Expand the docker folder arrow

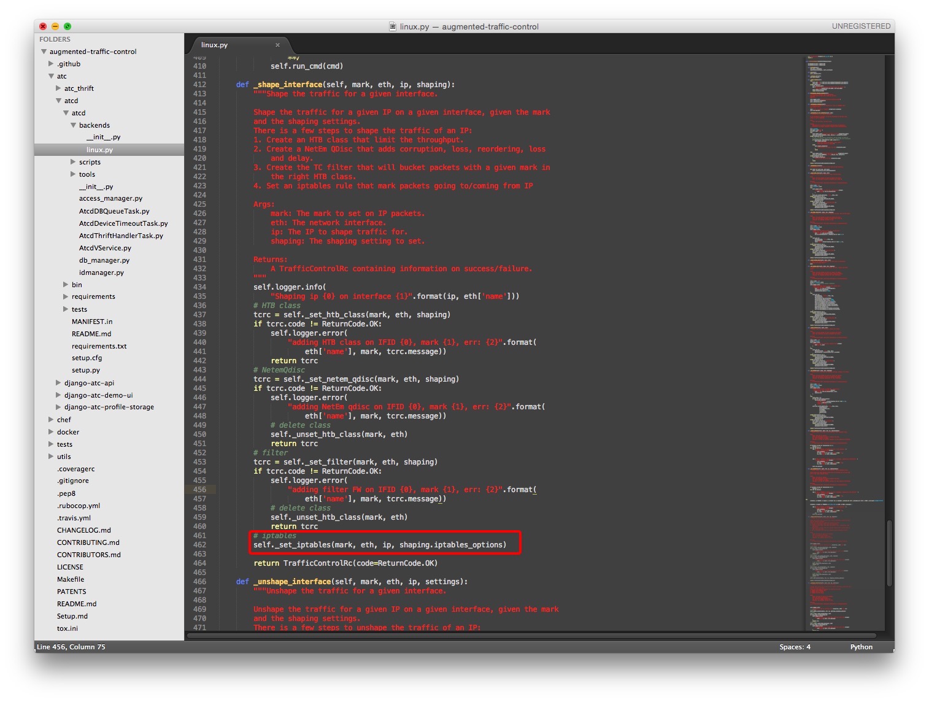(52, 432)
